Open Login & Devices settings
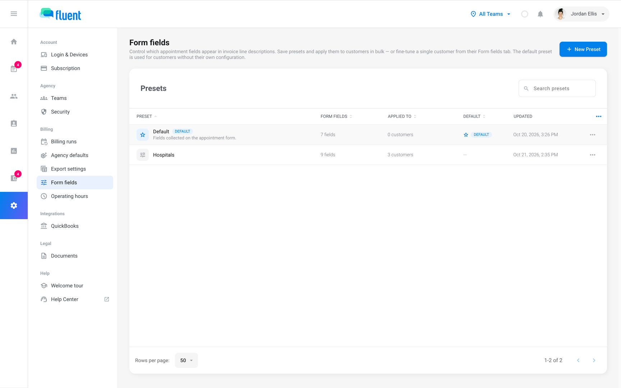The height and width of the screenshot is (388, 621). 75,55
